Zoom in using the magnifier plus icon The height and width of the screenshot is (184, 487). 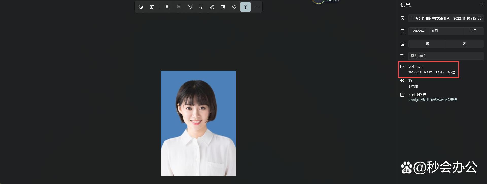pyautogui.click(x=167, y=7)
